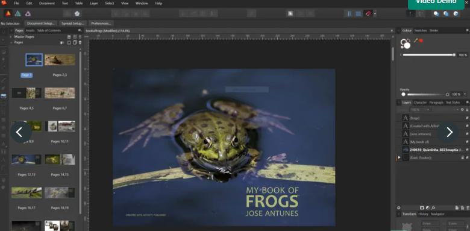Switch to the History tab
The height and width of the screenshot is (231, 470).
(x=423, y=214)
